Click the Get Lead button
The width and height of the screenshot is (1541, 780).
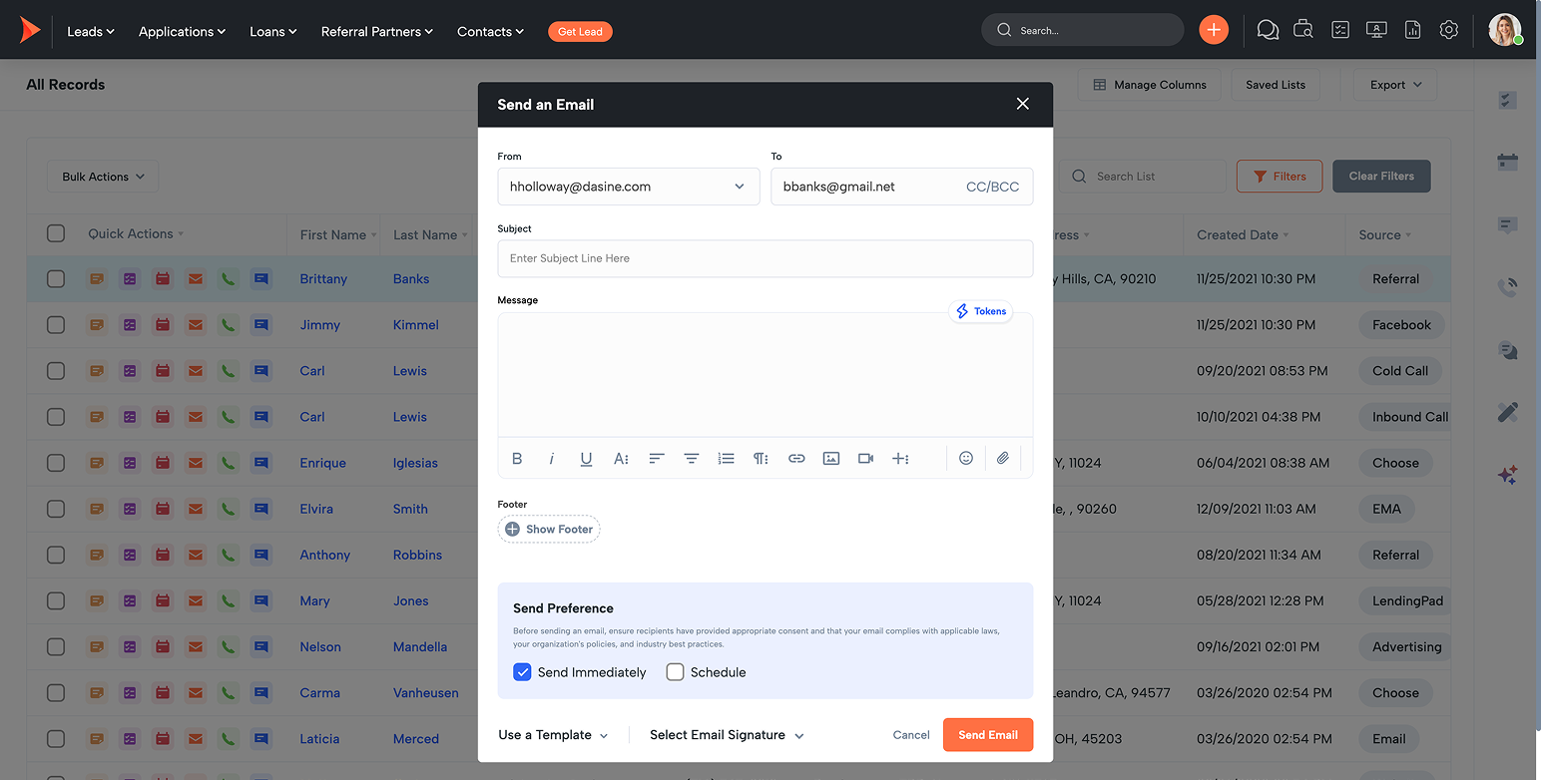[580, 31]
